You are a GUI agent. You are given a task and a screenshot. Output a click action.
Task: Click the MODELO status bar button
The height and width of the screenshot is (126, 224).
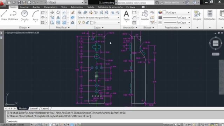point(168,125)
